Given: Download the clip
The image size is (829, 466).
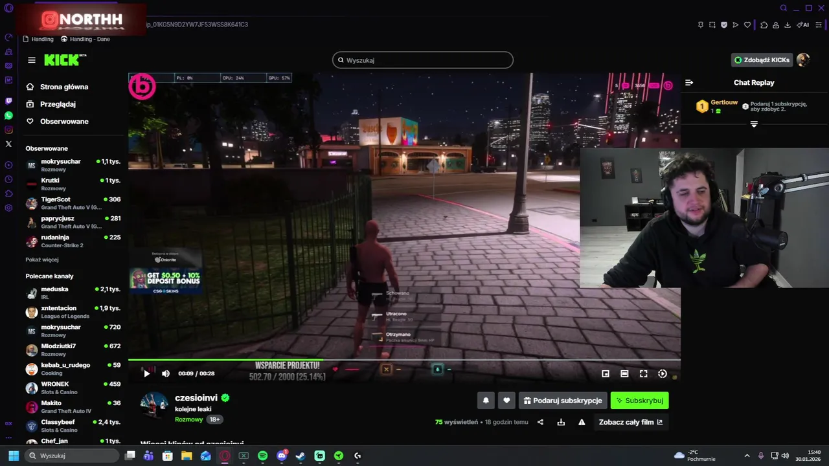Looking at the screenshot, I should 561,422.
